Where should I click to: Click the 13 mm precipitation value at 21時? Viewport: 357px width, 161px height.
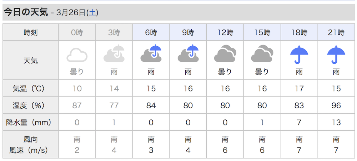coord(336,123)
